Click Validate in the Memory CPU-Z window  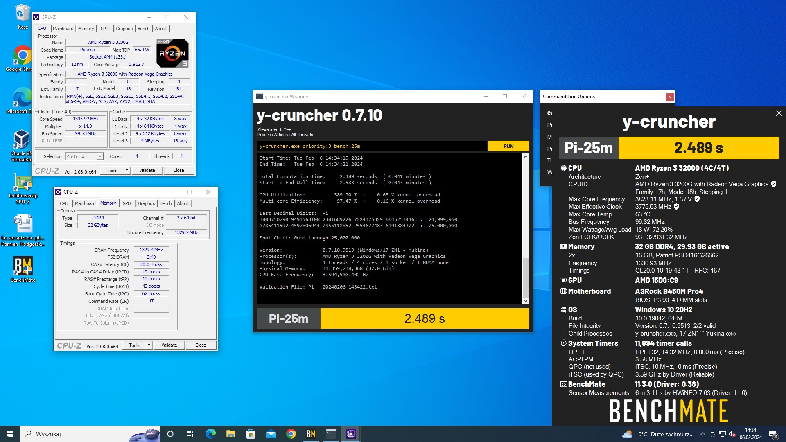click(169, 345)
